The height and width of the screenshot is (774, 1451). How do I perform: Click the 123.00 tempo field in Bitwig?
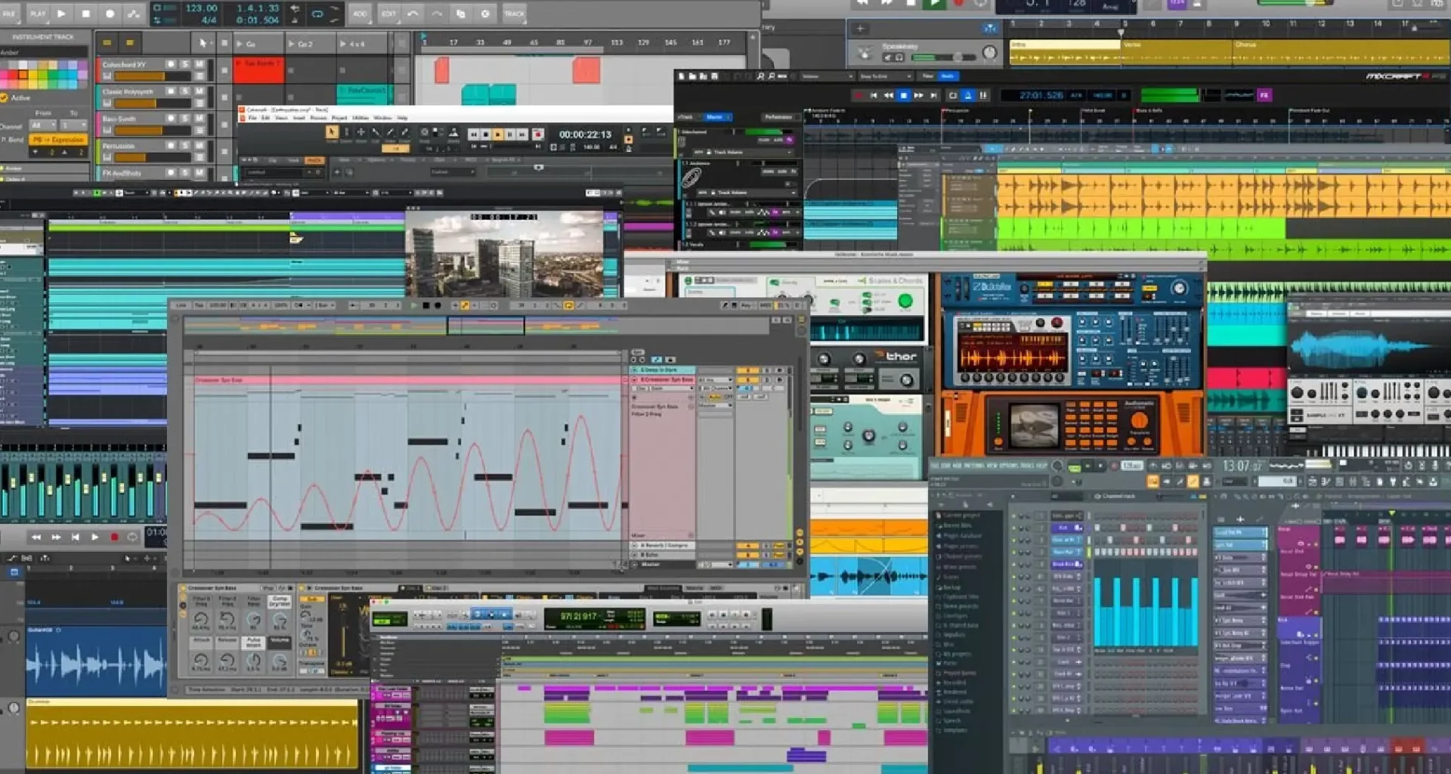point(202,8)
